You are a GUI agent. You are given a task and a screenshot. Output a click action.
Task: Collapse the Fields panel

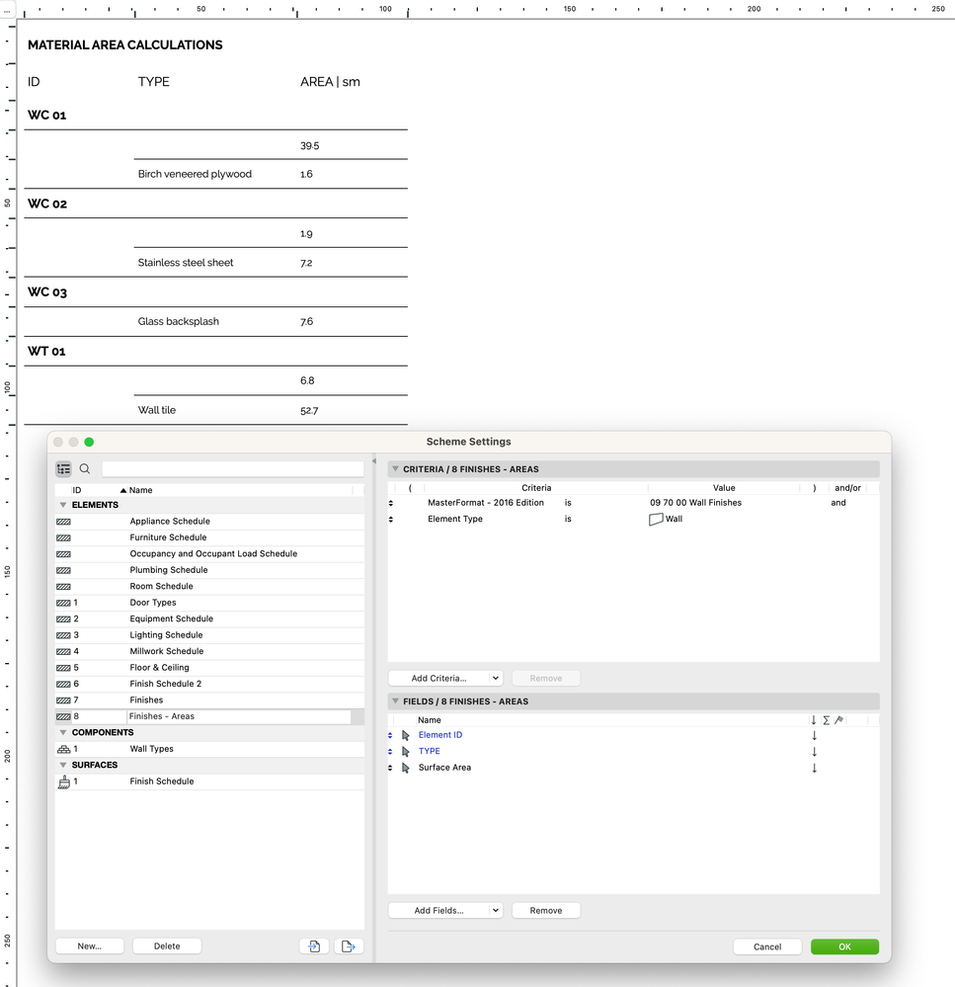click(395, 700)
